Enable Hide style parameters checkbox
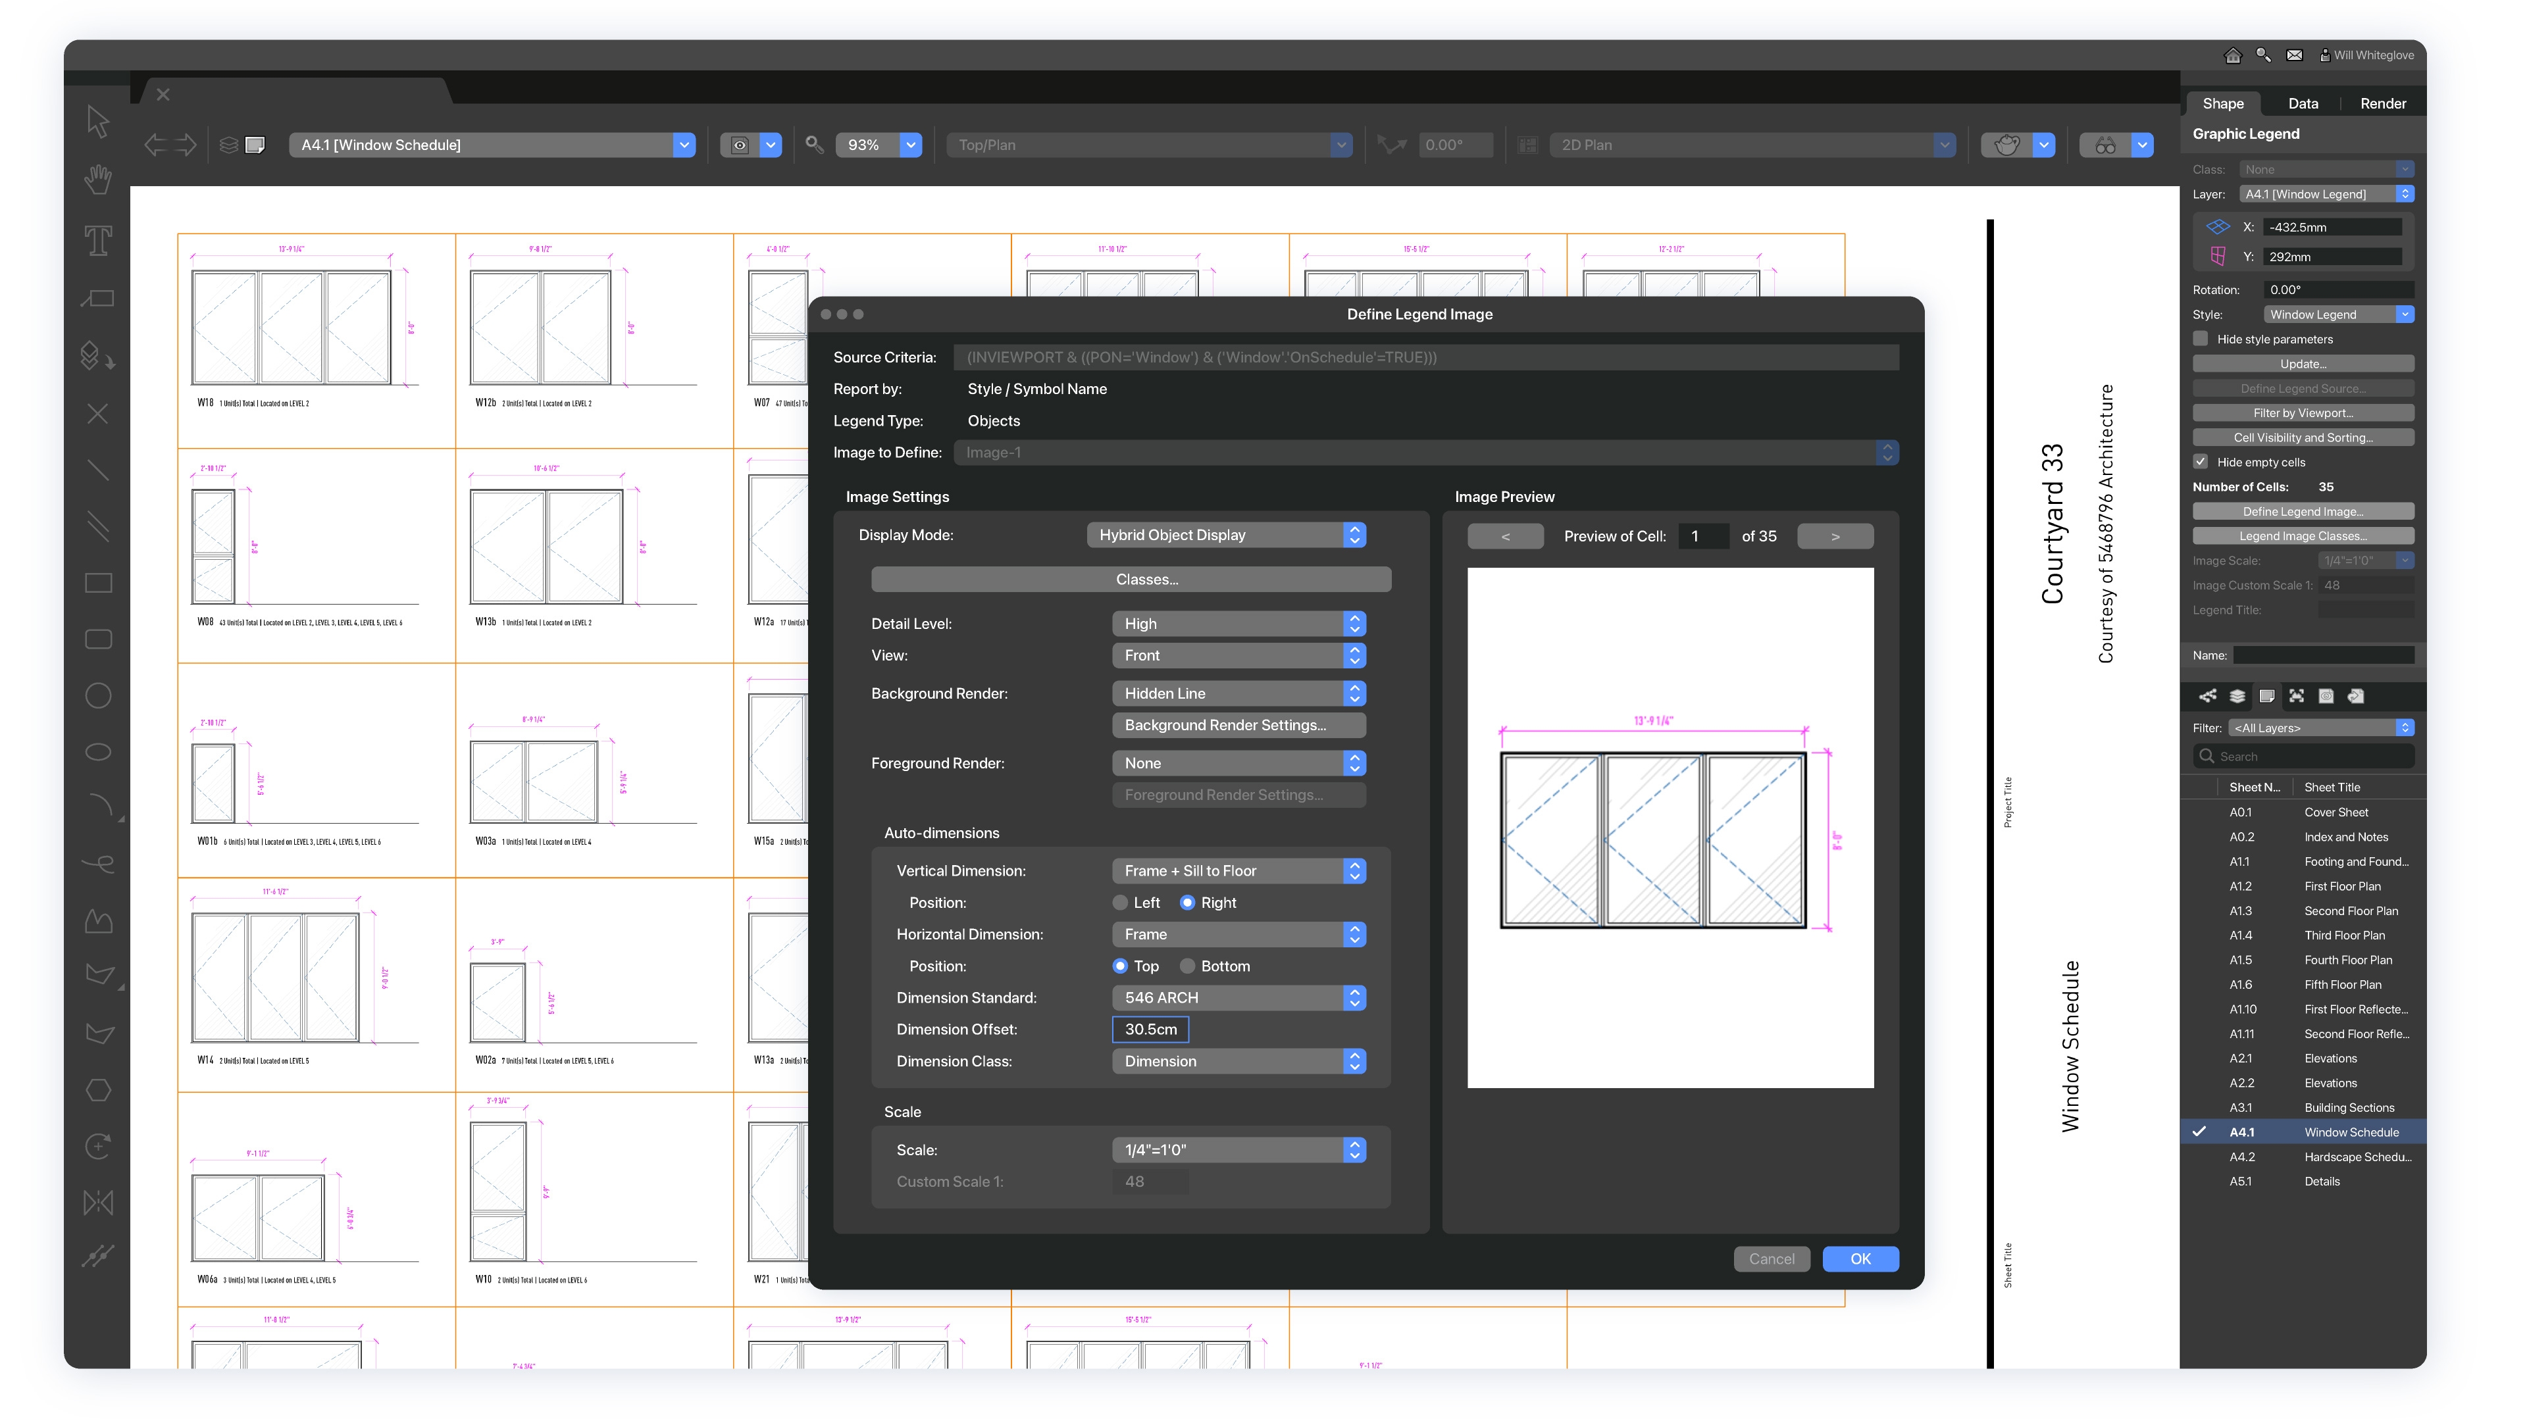This screenshot has height=1421, width=2527. point(2201,339)
